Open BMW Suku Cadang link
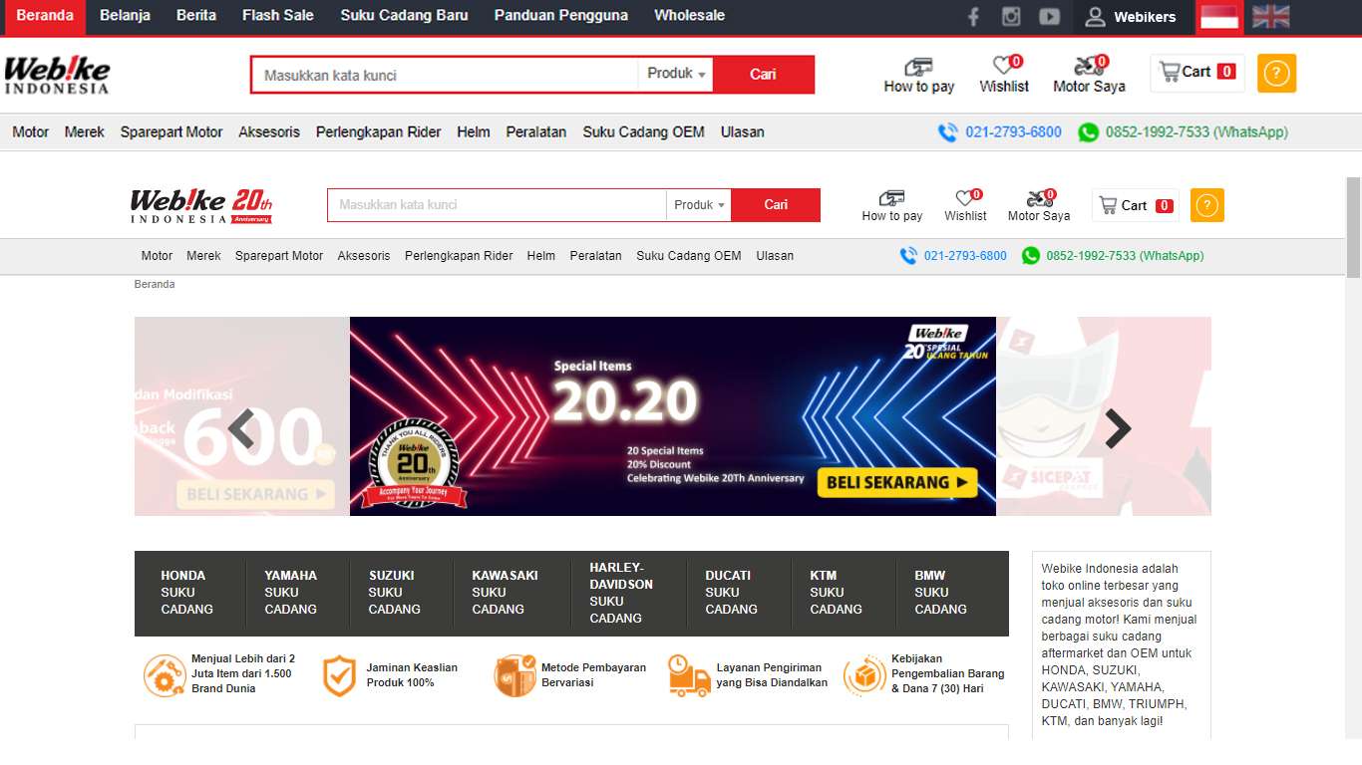 pos(940,593)
